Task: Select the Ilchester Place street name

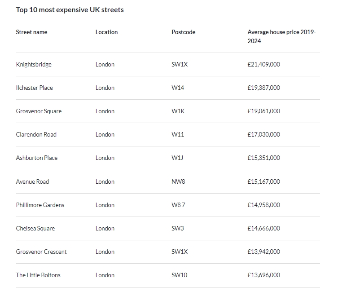Action: point(34,88)
